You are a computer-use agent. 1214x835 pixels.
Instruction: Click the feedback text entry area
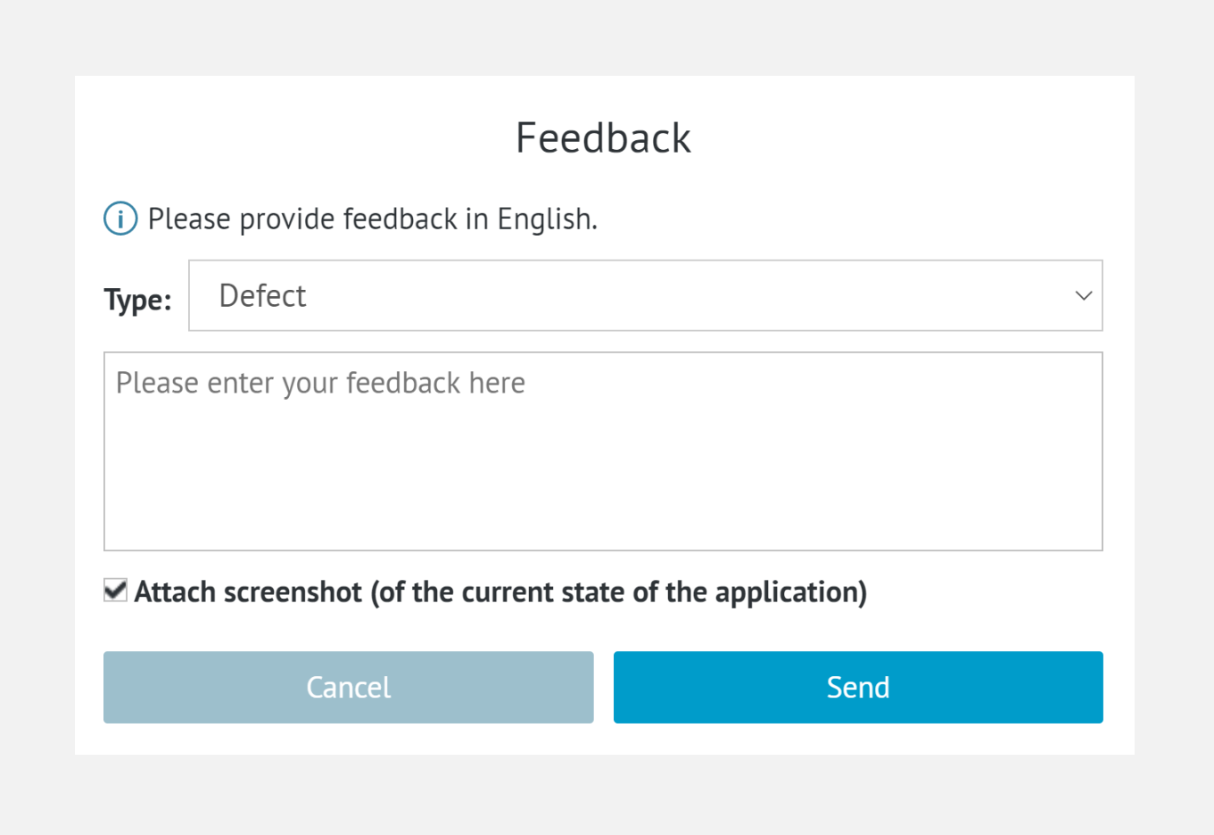[x=603, y=451]
